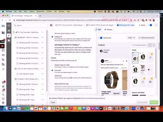Click the See how link under Advantage+
The image size is (163, 122).
(57, 54)
